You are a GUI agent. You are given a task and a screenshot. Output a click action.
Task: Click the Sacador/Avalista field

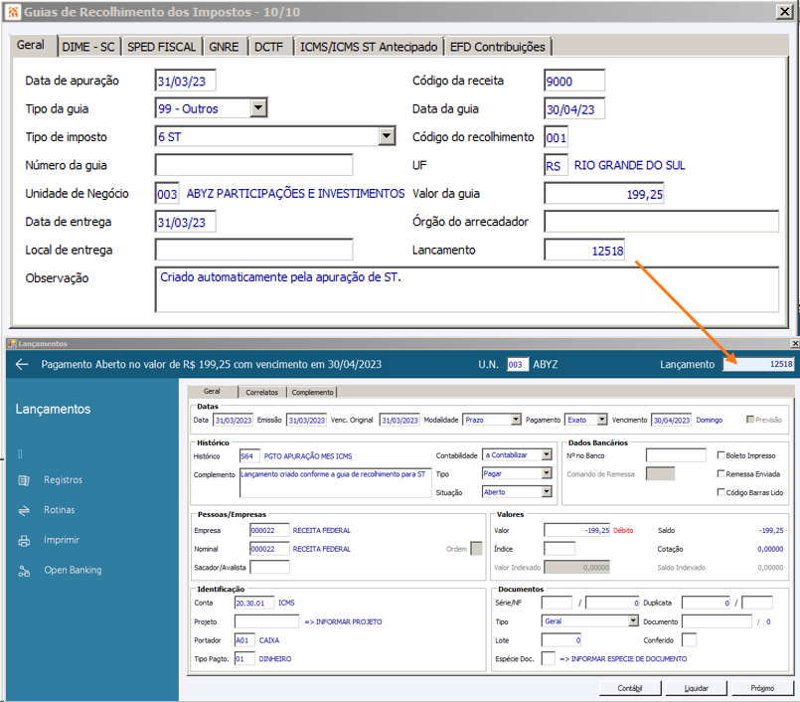(x=270, y=567)
